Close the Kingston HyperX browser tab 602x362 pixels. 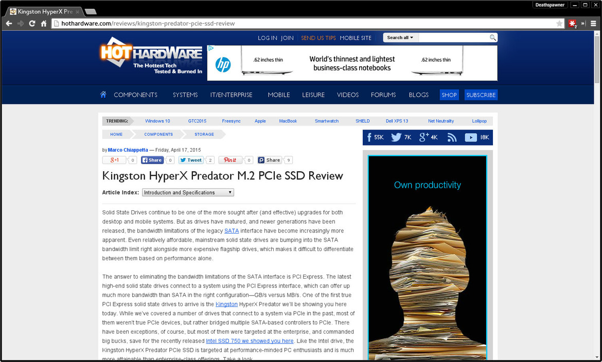coord(77,12)
